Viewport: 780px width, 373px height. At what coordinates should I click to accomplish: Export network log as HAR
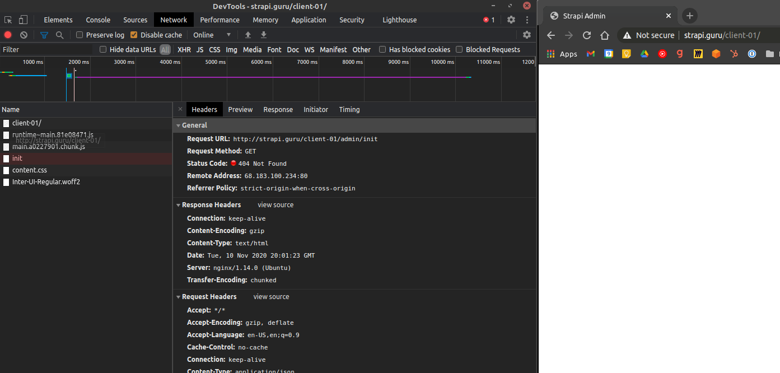[263, 34]
